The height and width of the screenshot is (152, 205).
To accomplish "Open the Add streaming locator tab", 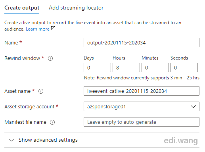I will [x=76, y=8].
